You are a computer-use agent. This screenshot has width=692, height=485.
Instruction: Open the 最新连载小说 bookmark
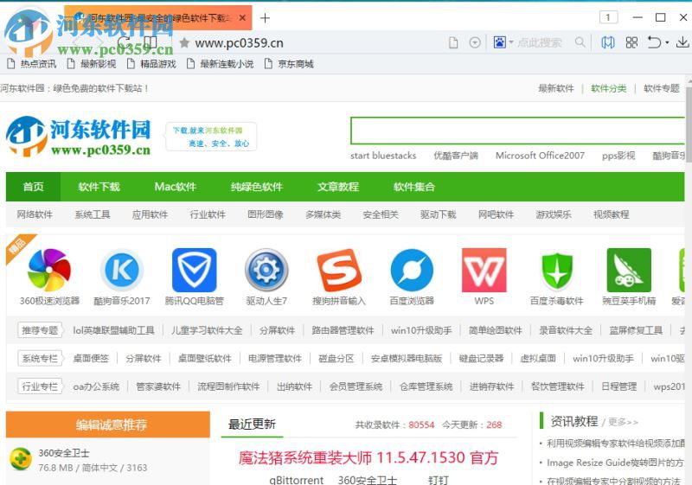221,64
